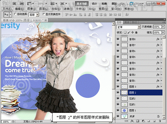The image size is (167, 124).
Task: Switch to the 路径 panel tab
Action: click(x=134, y=22)
